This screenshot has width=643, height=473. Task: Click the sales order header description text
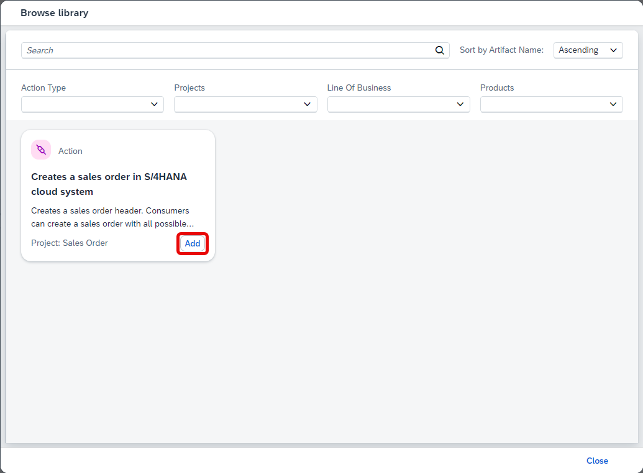[x=112, y=217]
